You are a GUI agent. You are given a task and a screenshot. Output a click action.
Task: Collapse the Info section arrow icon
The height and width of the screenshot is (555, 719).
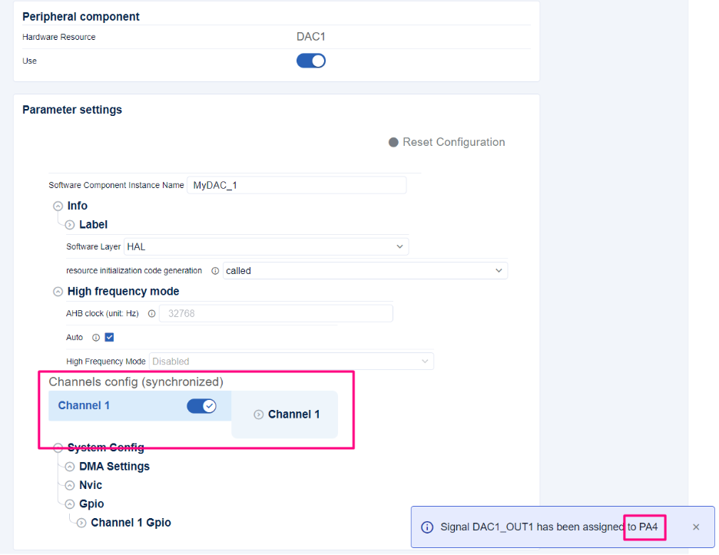[58, 206]
